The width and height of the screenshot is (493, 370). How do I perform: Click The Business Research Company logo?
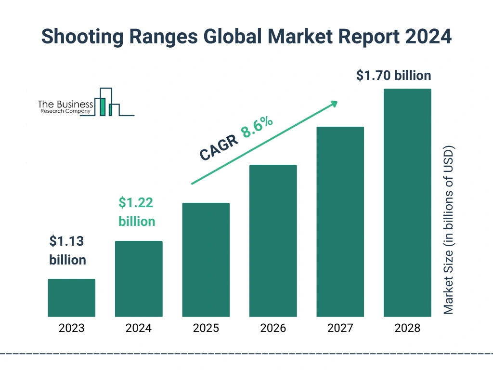click(86, 102)
